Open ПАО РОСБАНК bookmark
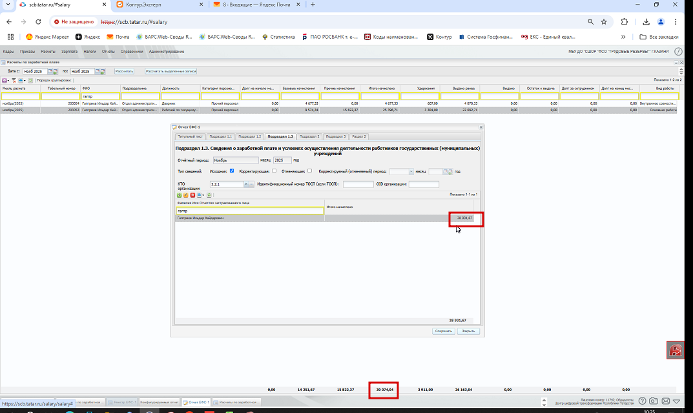Viewport: 693px width, 413px height. point(329,37)
